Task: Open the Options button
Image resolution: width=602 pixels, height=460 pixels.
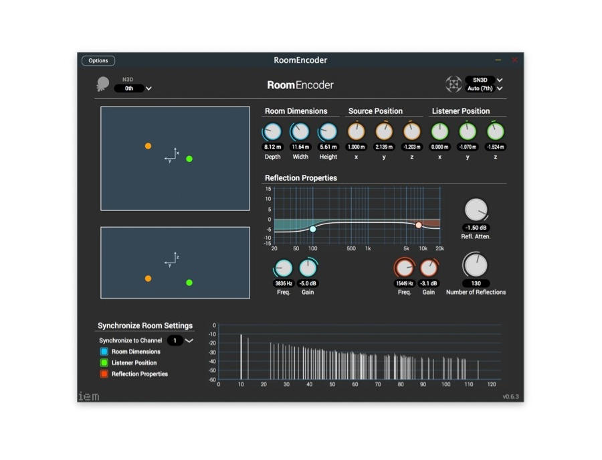Action: click(x=98, y=60)
